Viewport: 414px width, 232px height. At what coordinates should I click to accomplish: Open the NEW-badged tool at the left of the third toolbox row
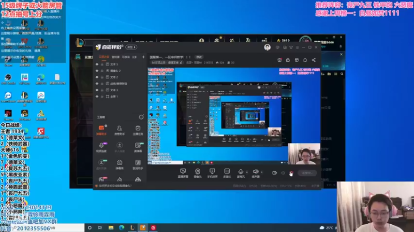(x=101, y=164)
